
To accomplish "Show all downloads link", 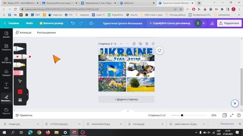I will [x=227, y=124].
